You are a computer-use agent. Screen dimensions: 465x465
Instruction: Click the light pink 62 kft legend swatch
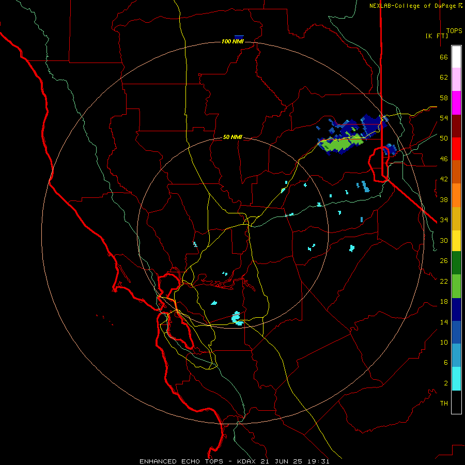pos(456,80)
